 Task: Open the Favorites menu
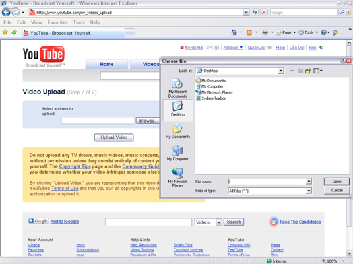(57, 22)
